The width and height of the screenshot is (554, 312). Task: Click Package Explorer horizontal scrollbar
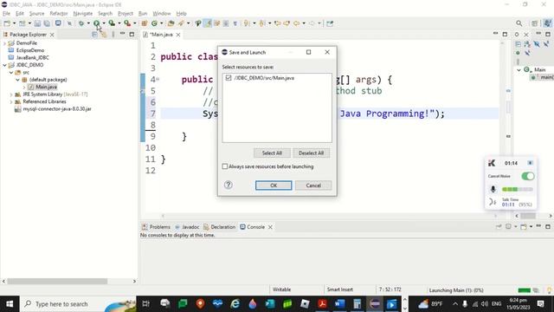pyautogui.click(x=58, y=281)
